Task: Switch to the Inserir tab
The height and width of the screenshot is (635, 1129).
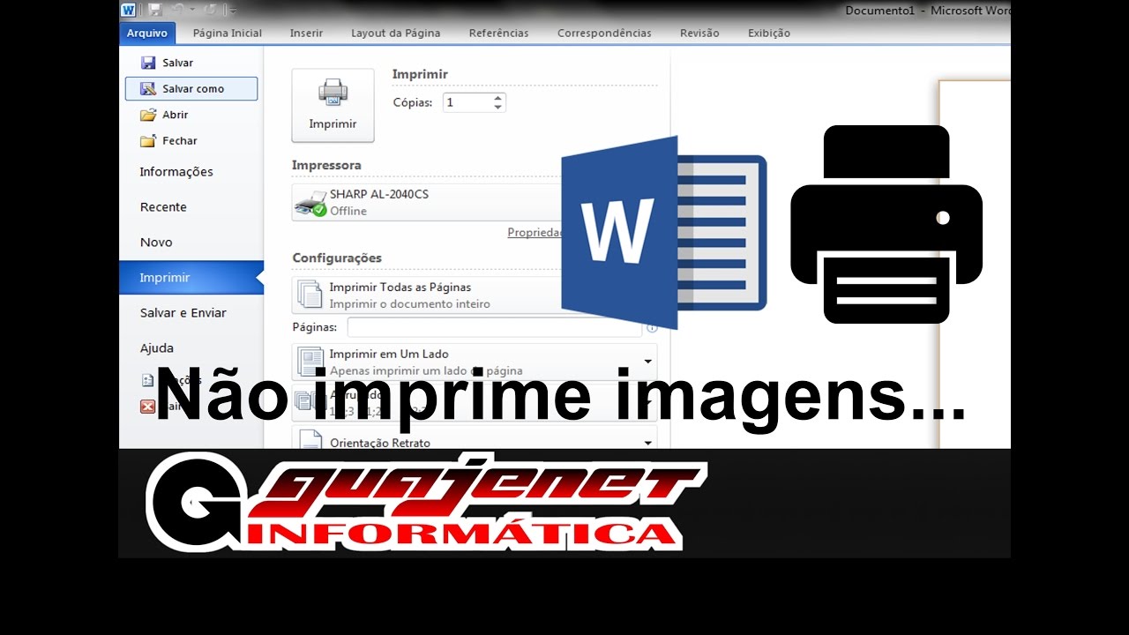Action: (306, 33)
